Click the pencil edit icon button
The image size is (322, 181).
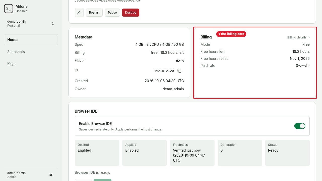click(x=79, y=13)
